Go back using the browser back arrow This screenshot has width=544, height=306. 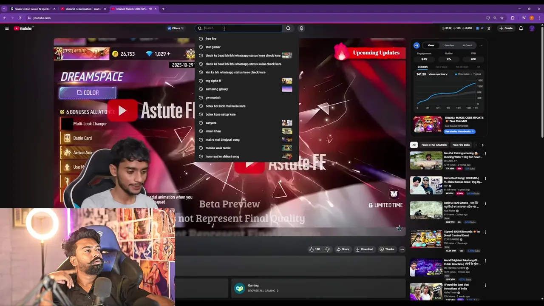click(x=5, y=18)
